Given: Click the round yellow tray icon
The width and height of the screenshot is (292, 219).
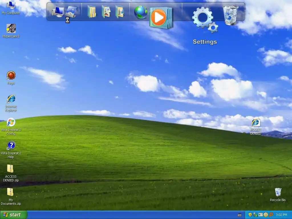Looking at the screenshot, I should click(x=266, y=215).
